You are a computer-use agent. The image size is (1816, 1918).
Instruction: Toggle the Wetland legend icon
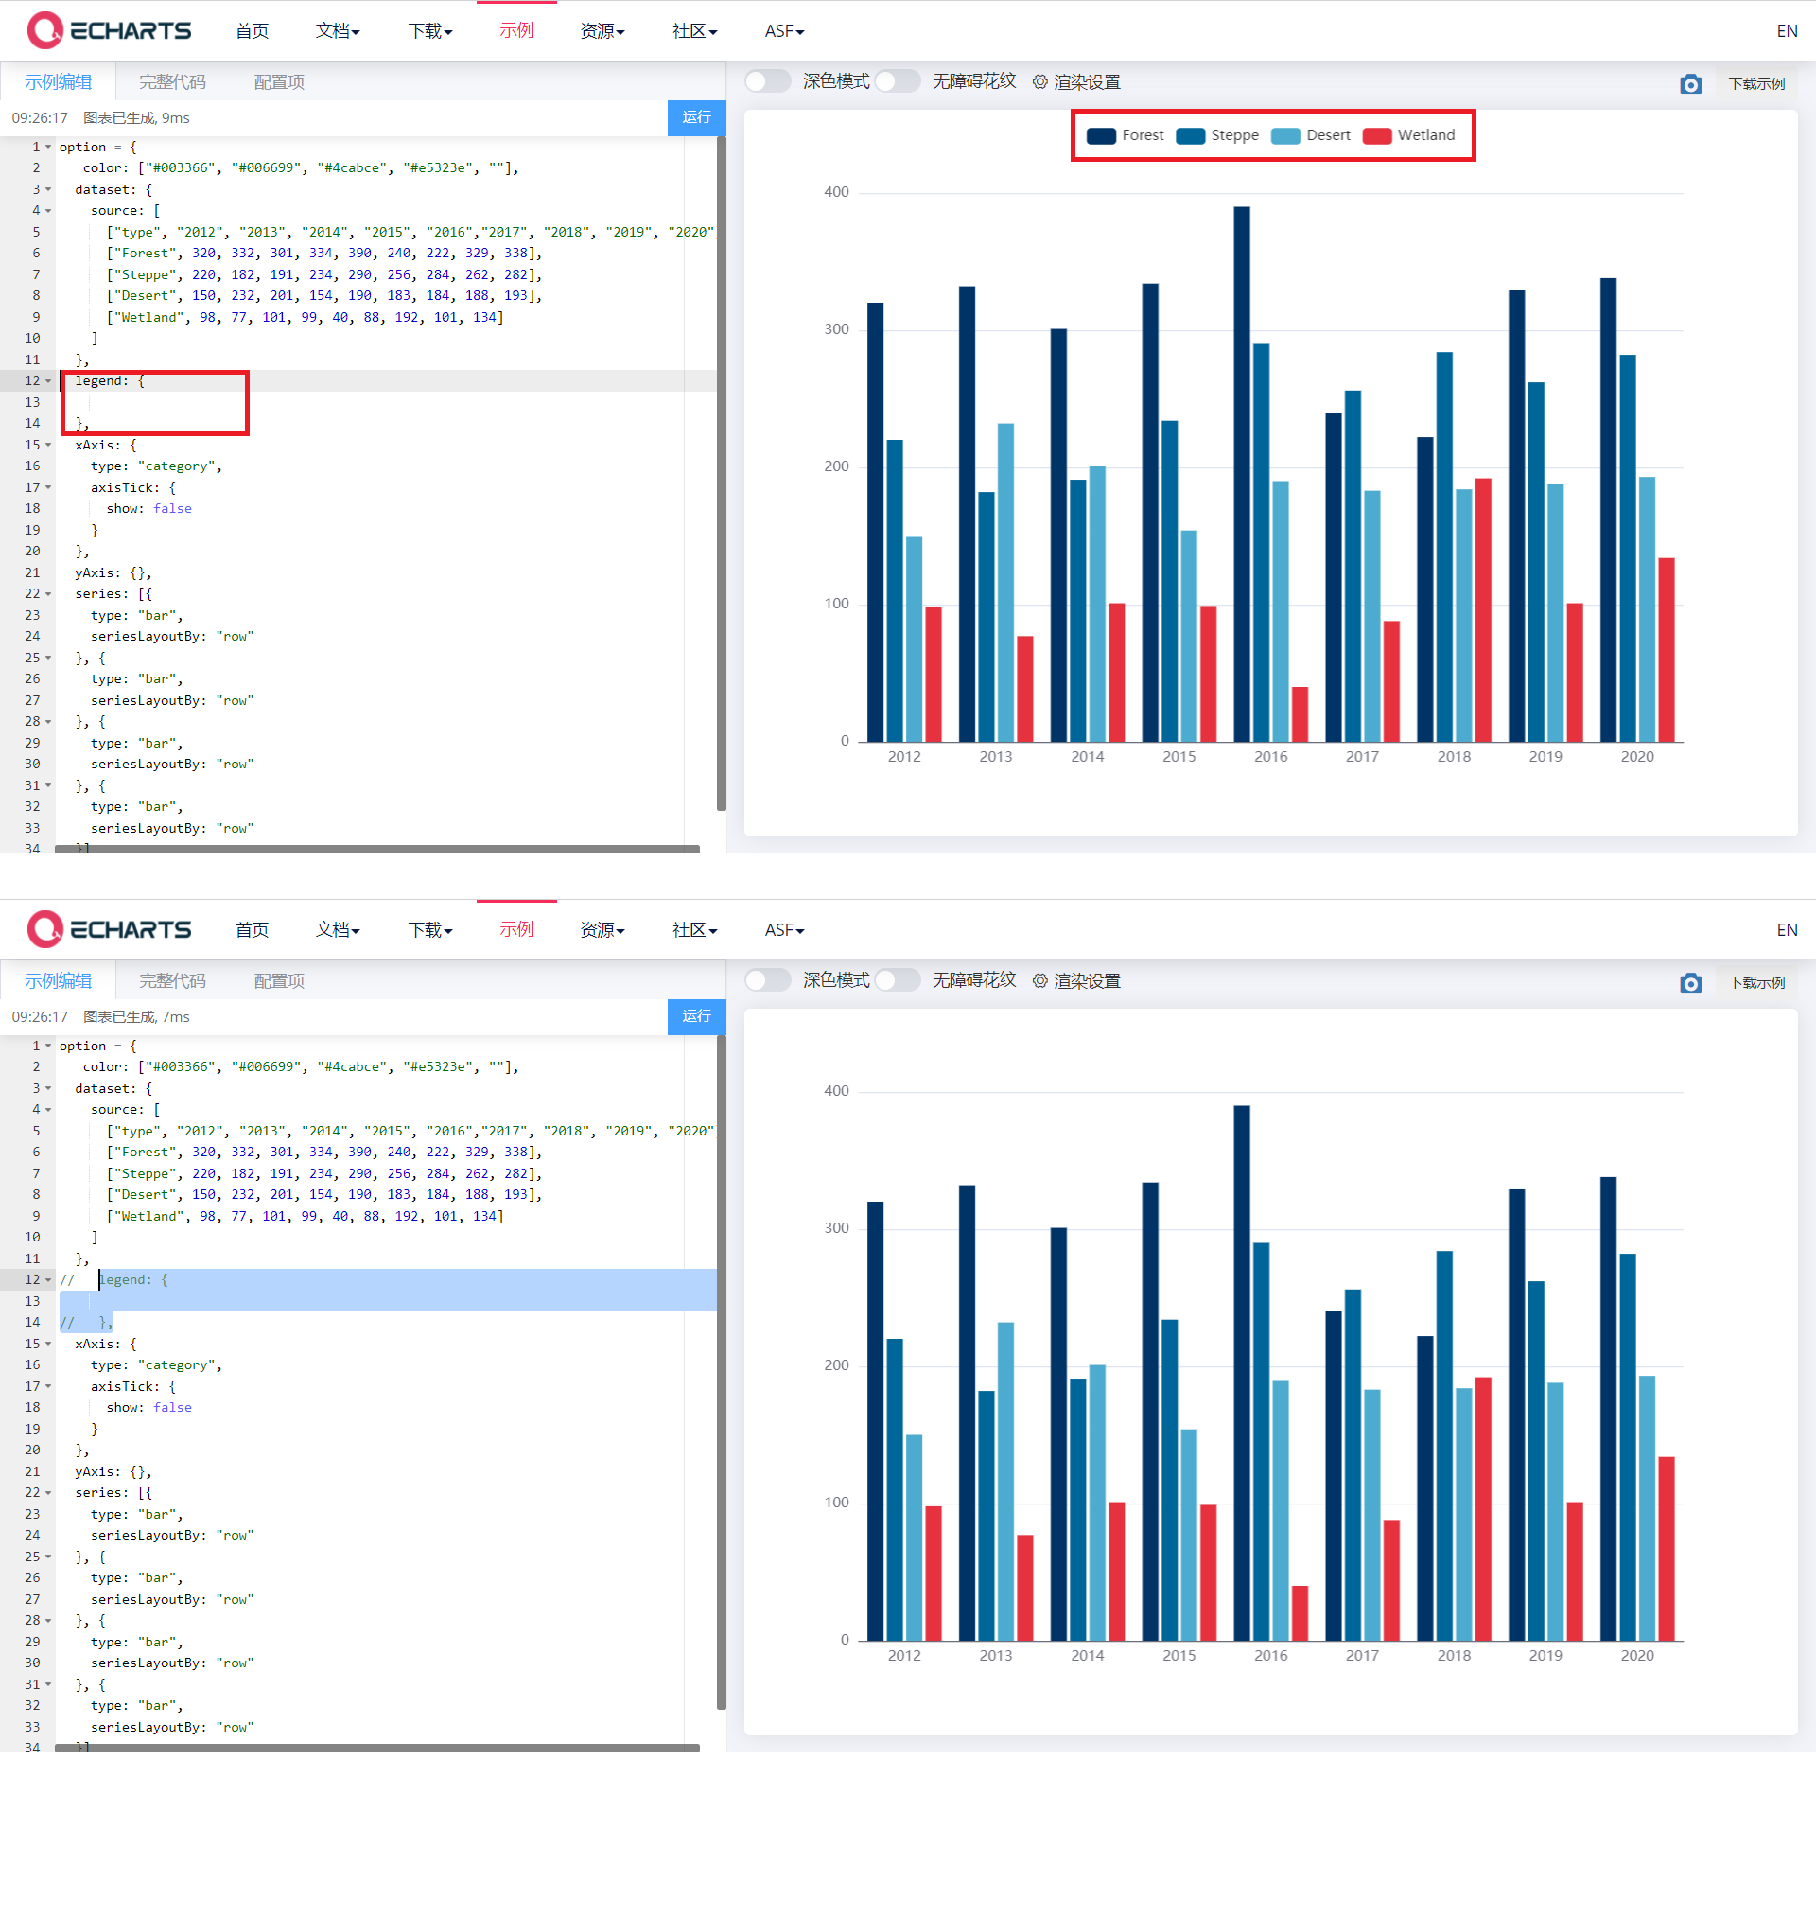[1376, 135]
